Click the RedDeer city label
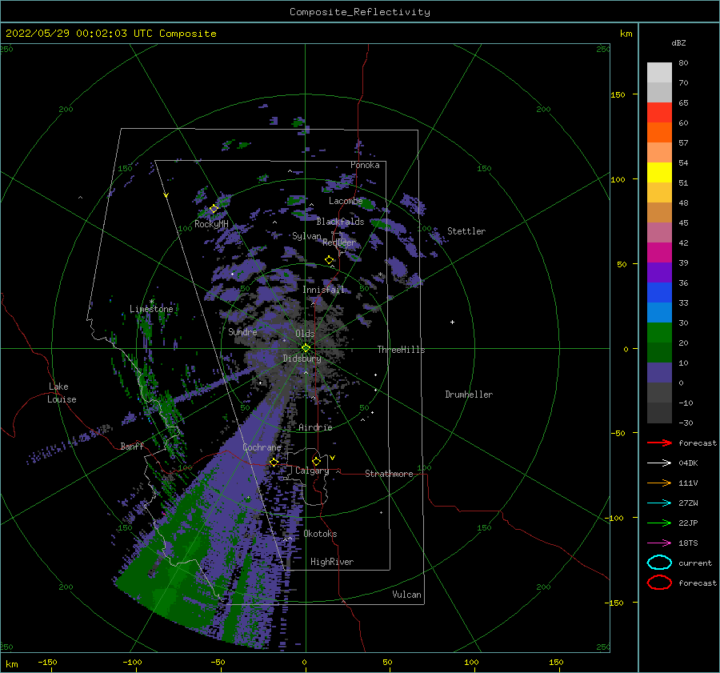Image resolution: width=720 pixels, height=673 pixels. pyautogui.click(x=339, y=242)
